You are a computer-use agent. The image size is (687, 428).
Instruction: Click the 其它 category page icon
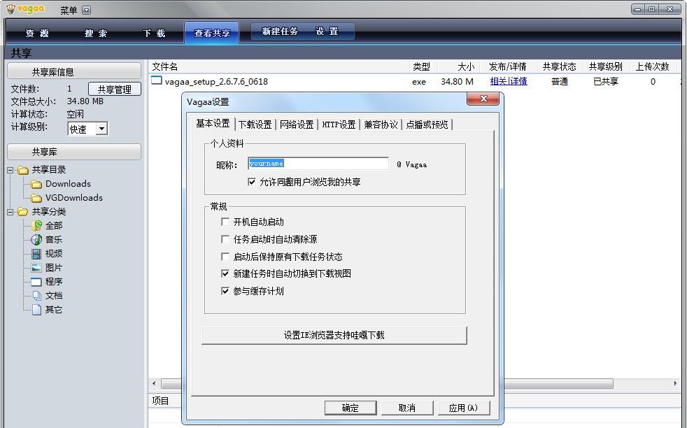pos(36,310)
